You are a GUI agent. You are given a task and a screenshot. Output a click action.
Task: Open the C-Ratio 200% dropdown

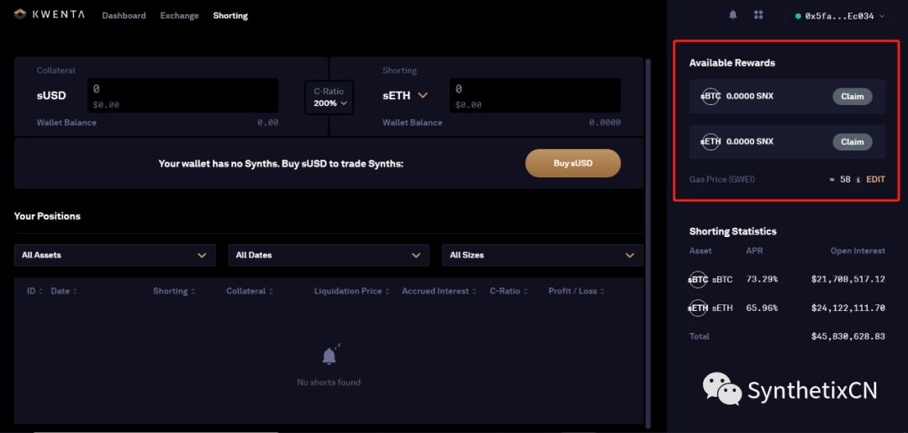pos(330,98)
